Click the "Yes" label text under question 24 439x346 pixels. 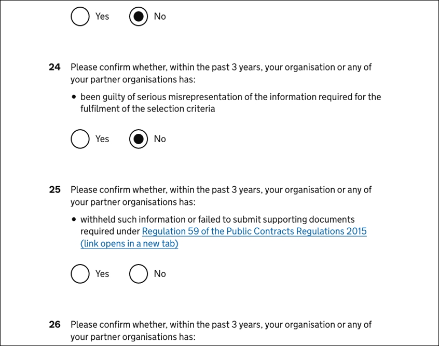tap(102, 139)
